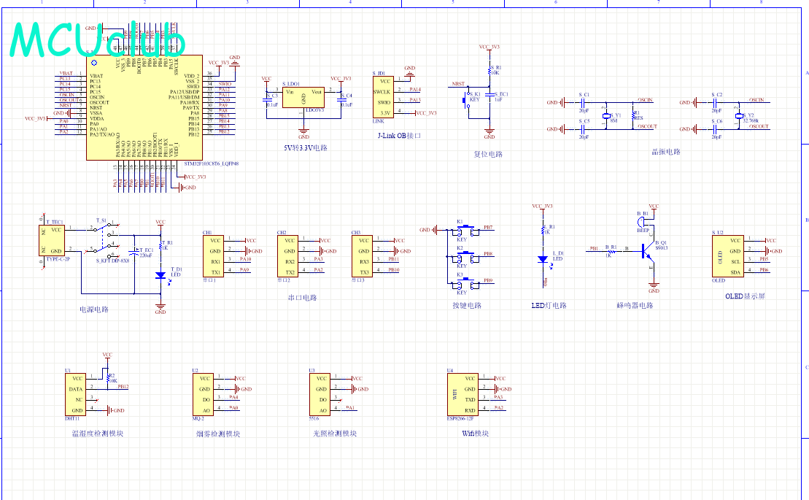Select the CH1 serial port header
The height and width of the screenshot is (500, 809).
point(214,256)
